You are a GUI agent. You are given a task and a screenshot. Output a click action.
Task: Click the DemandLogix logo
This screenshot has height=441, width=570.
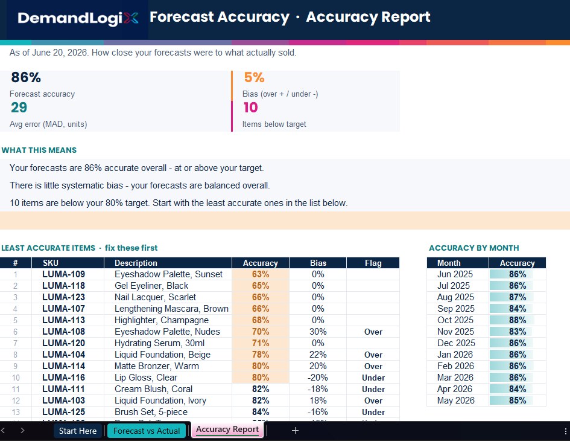[x=78, y=18]
